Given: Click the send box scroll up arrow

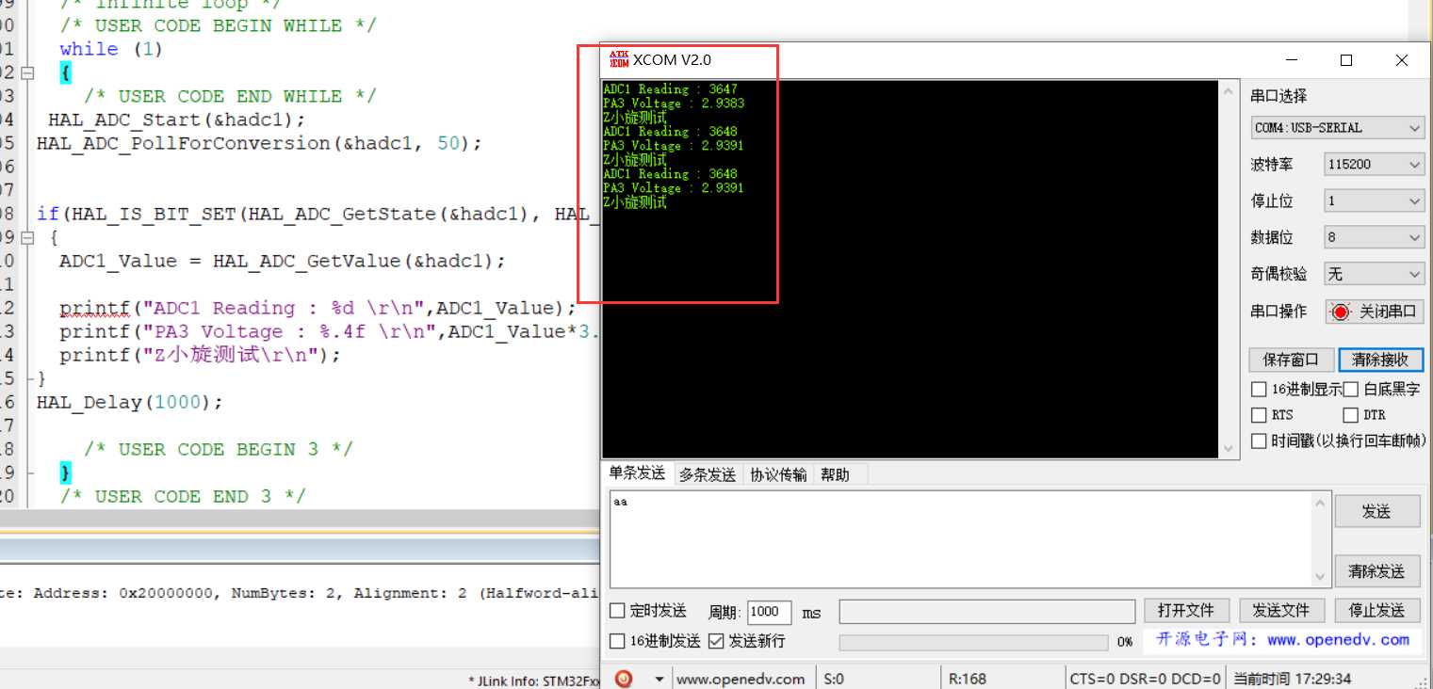Looking at the screenshot, I should (x=1321, y=503).
